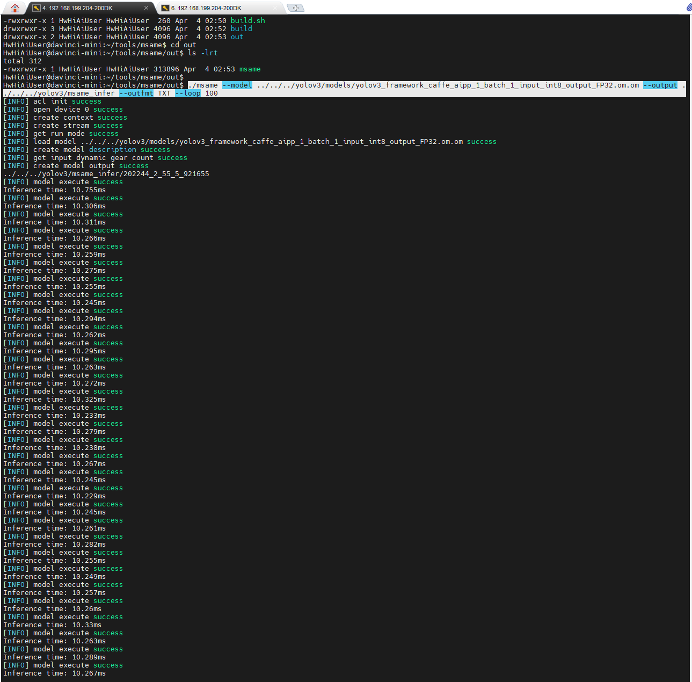Click the 'acl init success' log line

pyautogui.click(x=53, y=101)
